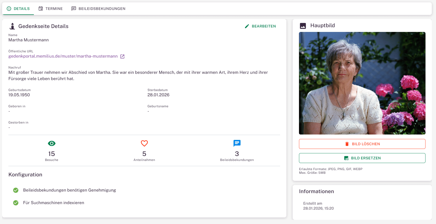
Task: Switch to the Termine tab
Action: pyautogui.click(x=51, y=9)
